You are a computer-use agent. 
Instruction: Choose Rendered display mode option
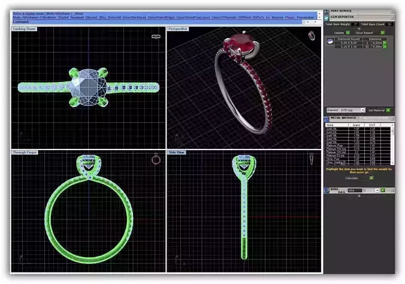tap(77, 17)
